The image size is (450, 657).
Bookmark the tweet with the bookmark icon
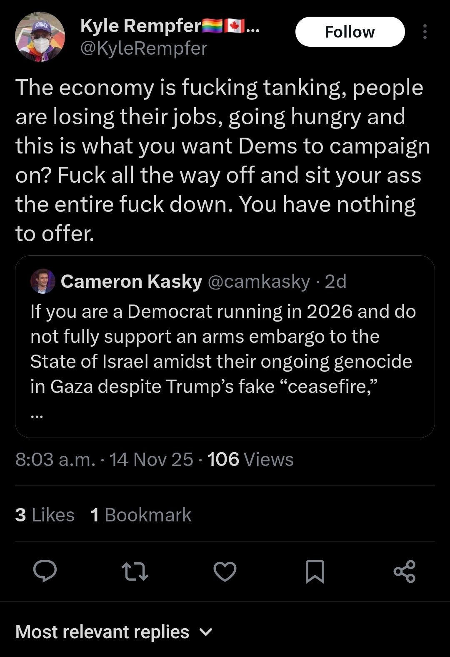click(x=315, y=571)
